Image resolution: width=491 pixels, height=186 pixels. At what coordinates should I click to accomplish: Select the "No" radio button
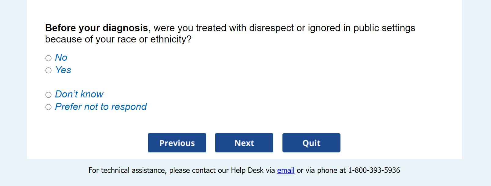pyautogui.click(x=49, y=58)
